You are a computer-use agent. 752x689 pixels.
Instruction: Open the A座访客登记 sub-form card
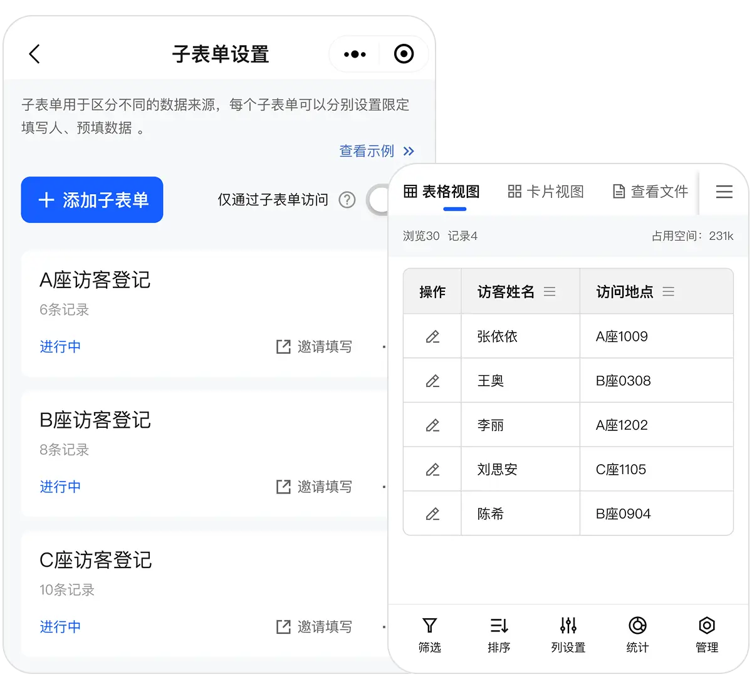click(205, 313)
